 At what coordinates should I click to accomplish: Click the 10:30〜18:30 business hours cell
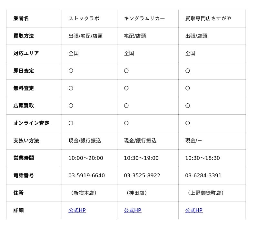[x=202, y=158]
